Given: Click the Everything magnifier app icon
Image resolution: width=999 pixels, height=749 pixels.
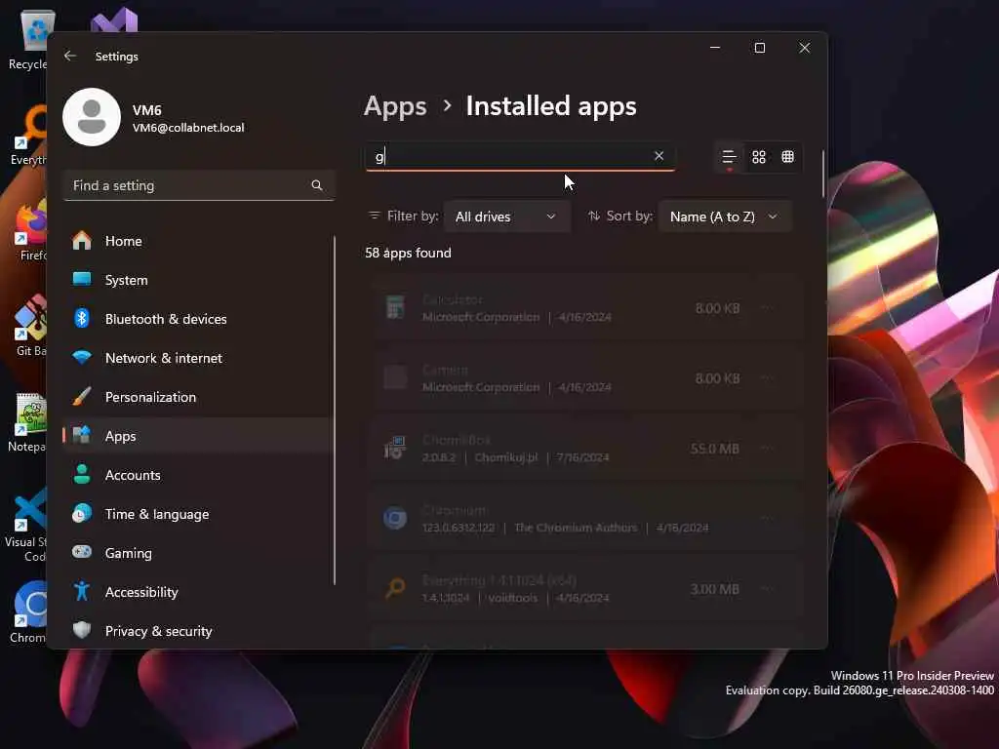Looking at the screenshot, I should pyautogui.click(x=395, y=588).
